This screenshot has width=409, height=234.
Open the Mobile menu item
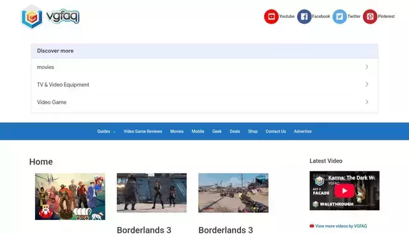[x=197, y=131]
